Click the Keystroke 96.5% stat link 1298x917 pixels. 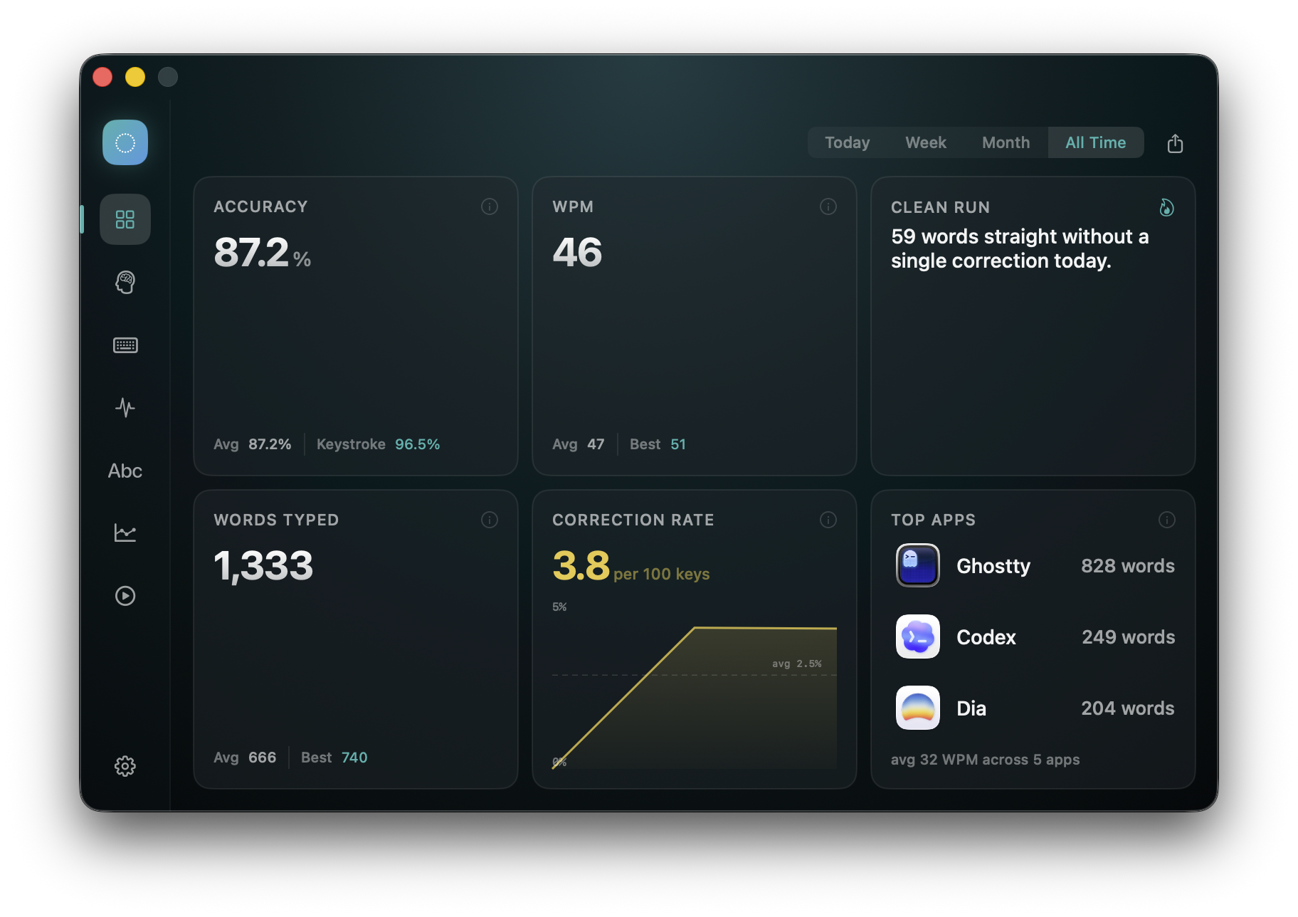pos(379,444)
